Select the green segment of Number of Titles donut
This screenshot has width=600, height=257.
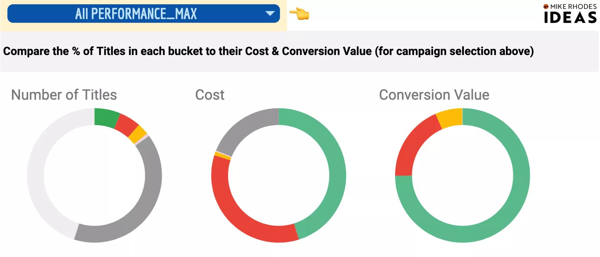[104, 116]
